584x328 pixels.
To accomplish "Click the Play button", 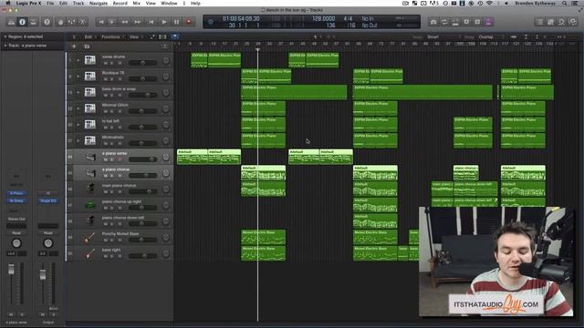I will tap(164, 22).
